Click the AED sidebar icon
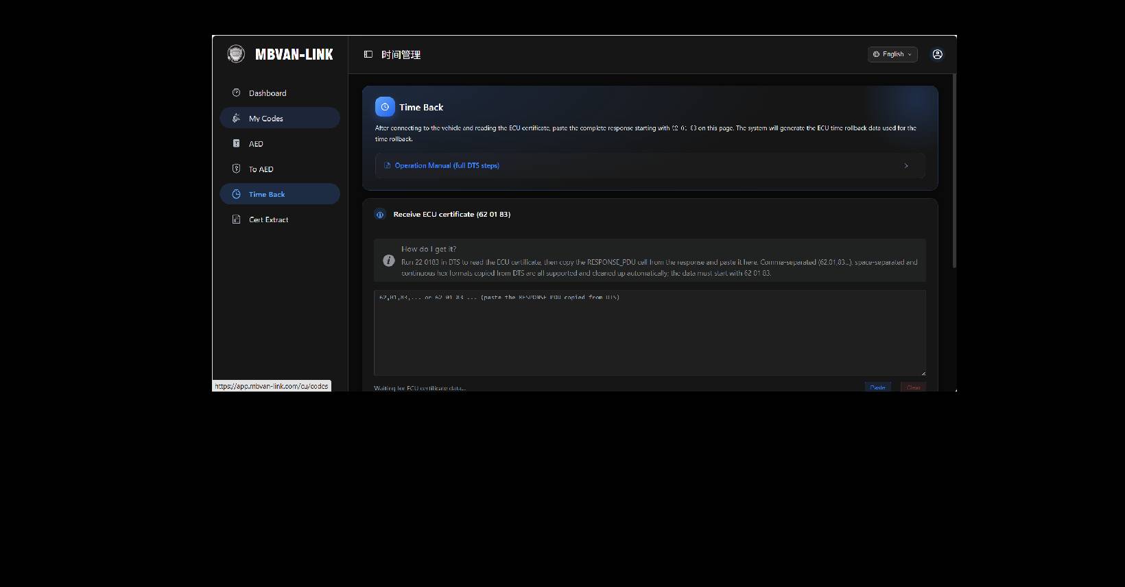 [236, 143]
